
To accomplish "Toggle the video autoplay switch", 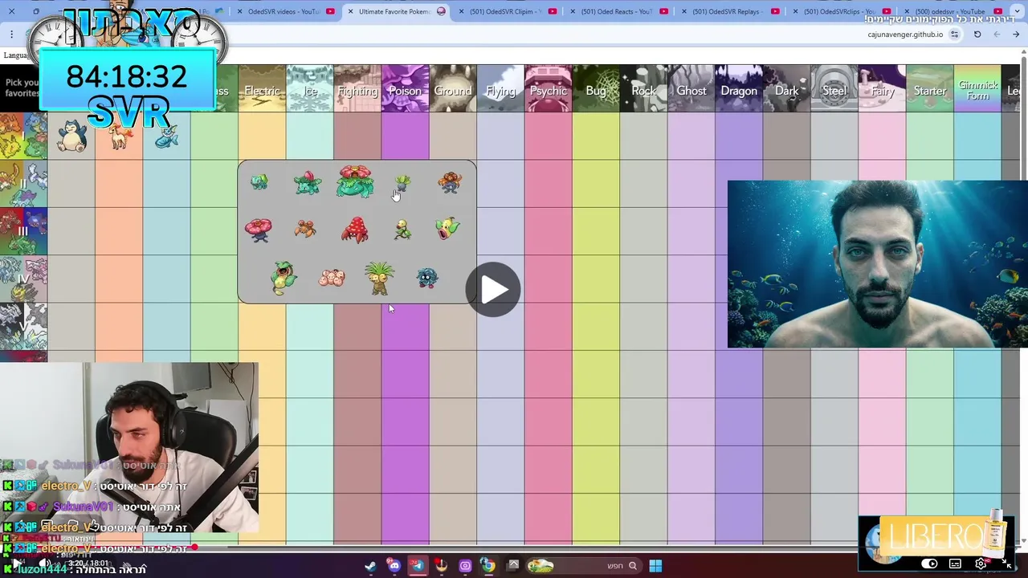I will [929, 564].
